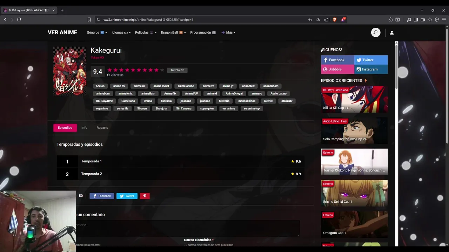Share on Facebook below episodes
Viewport: 449px width, 252px height.
point(102,196)
